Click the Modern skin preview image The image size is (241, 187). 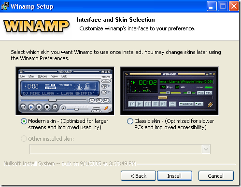[65, 91]
